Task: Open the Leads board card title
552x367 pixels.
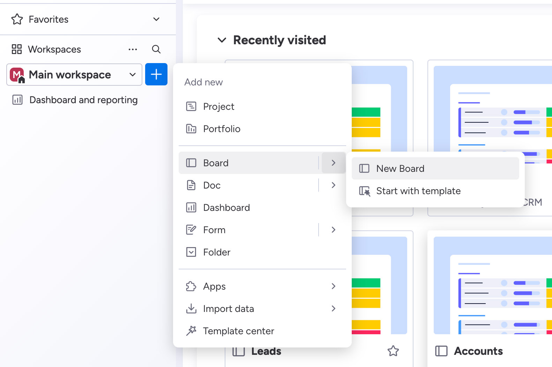Action: tap(266, 351)
